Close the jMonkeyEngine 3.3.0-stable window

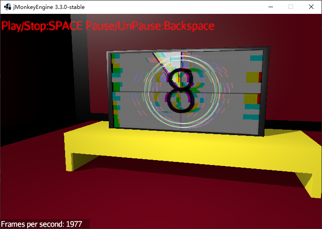click(x=311, y=7)
